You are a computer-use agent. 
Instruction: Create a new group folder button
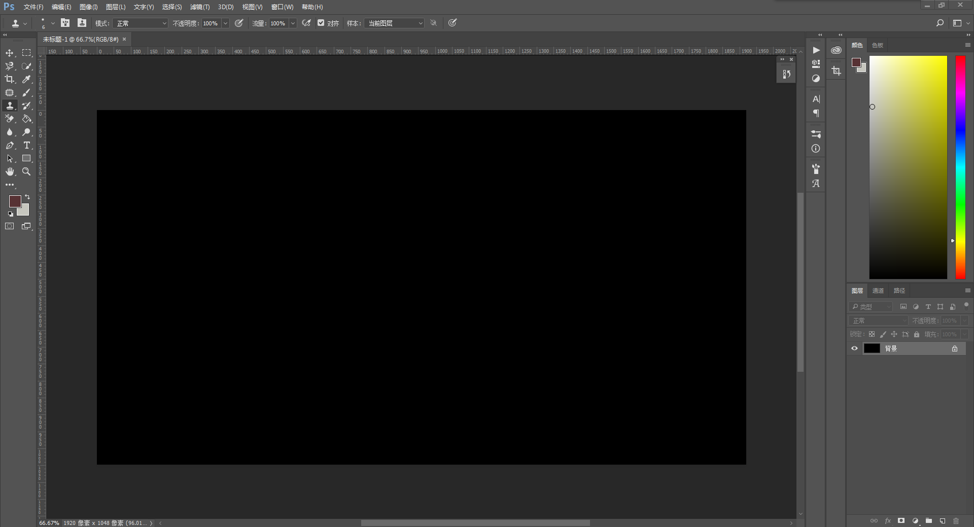[x=928, y=521]
